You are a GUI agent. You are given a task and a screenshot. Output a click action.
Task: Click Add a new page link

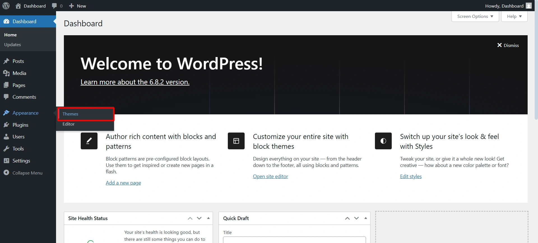pos(123,183)
